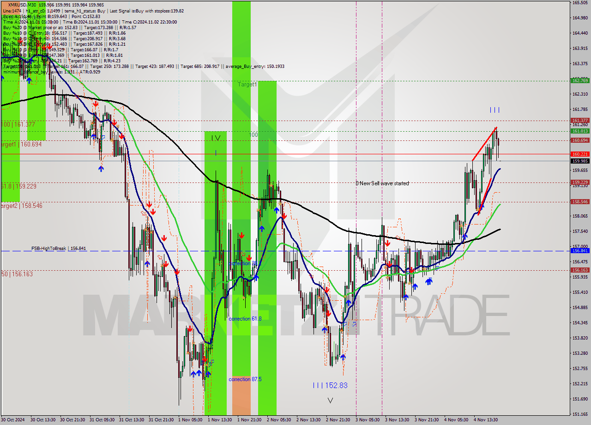Click the red 158.546 price tag
Screen dimensions: 591x425
[x=580, y=201]
